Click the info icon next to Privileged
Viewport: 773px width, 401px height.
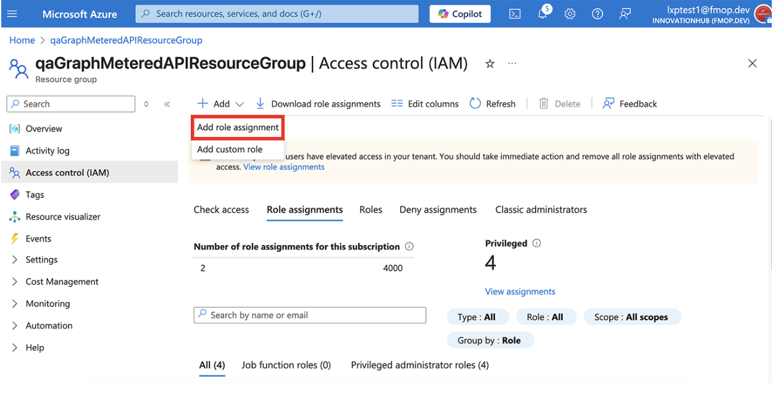537,243
